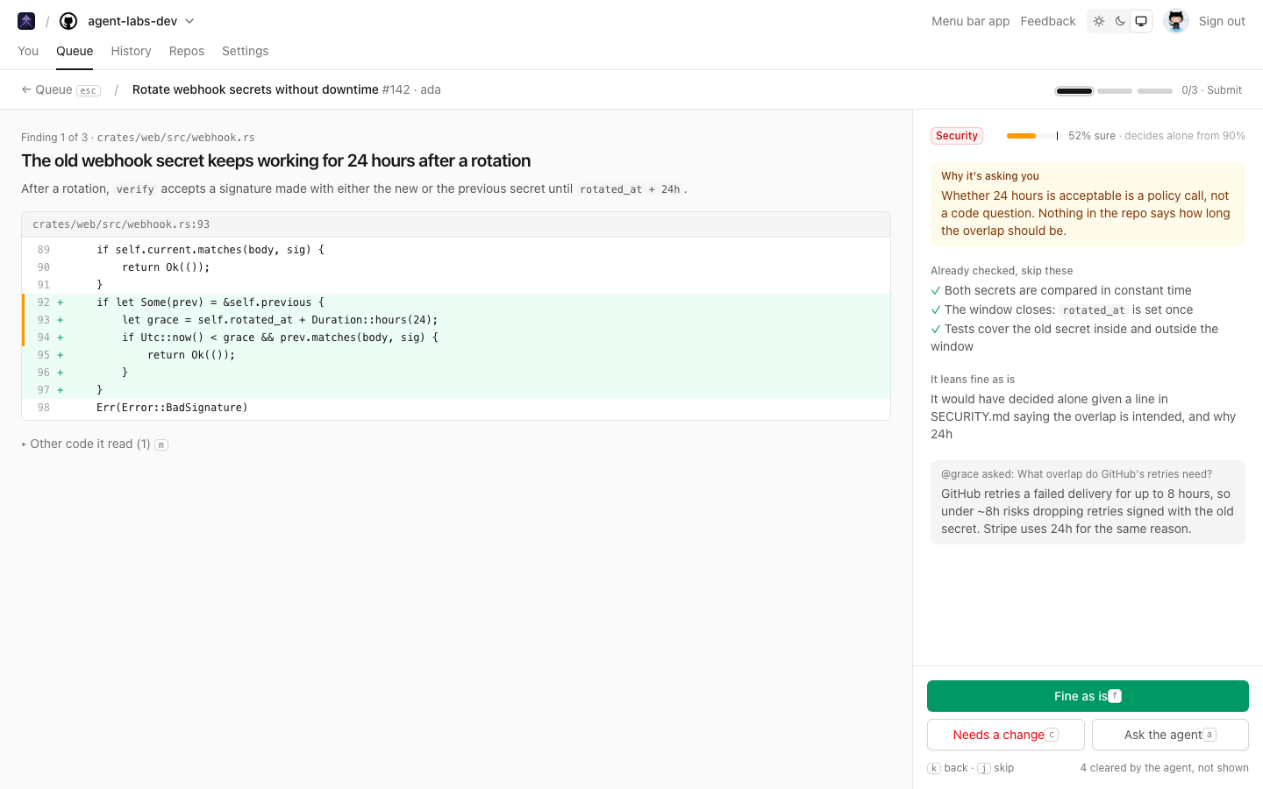This screenshot has height=789, width=1263.
Task: Click the back shortcut hint
Action: [947, 768]
